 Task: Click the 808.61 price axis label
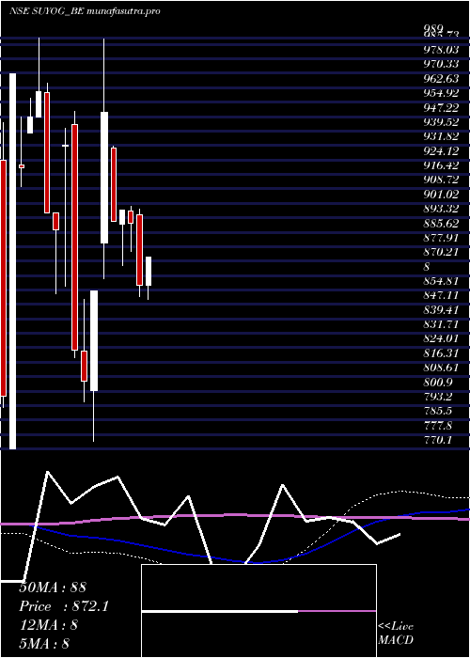click(441, 368)
